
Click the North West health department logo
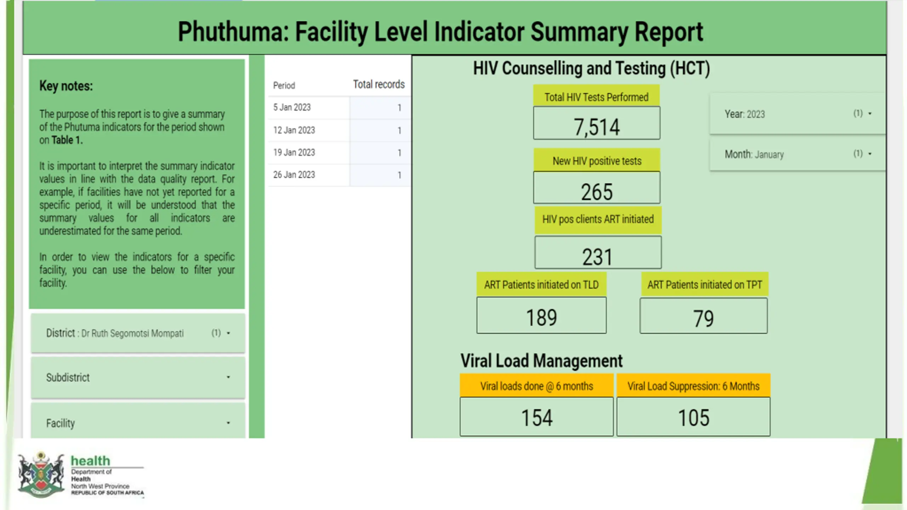tap(81, 475)
